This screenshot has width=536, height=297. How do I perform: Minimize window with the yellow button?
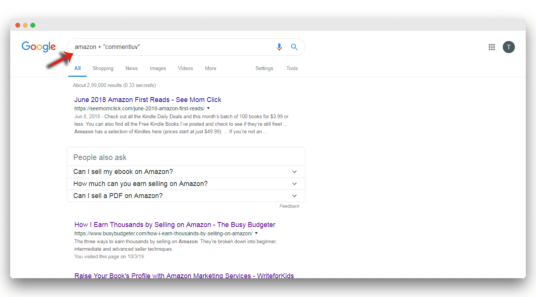pyautogui.click(x=25, y=25)
